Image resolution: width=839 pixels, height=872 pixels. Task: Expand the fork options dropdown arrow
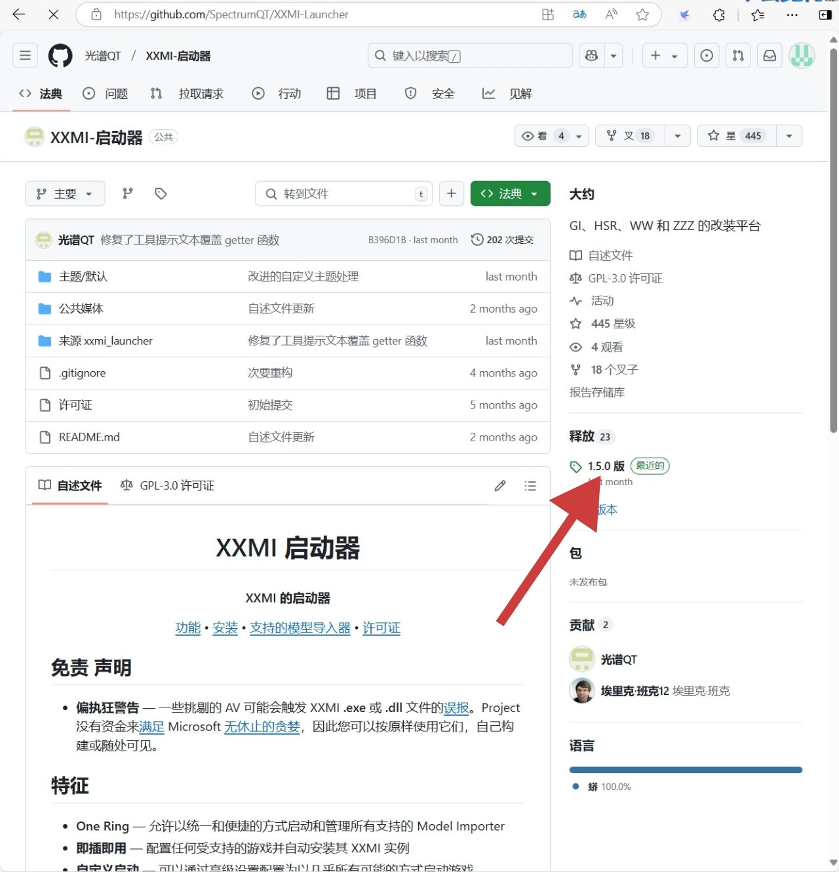[x=678, y=136]
